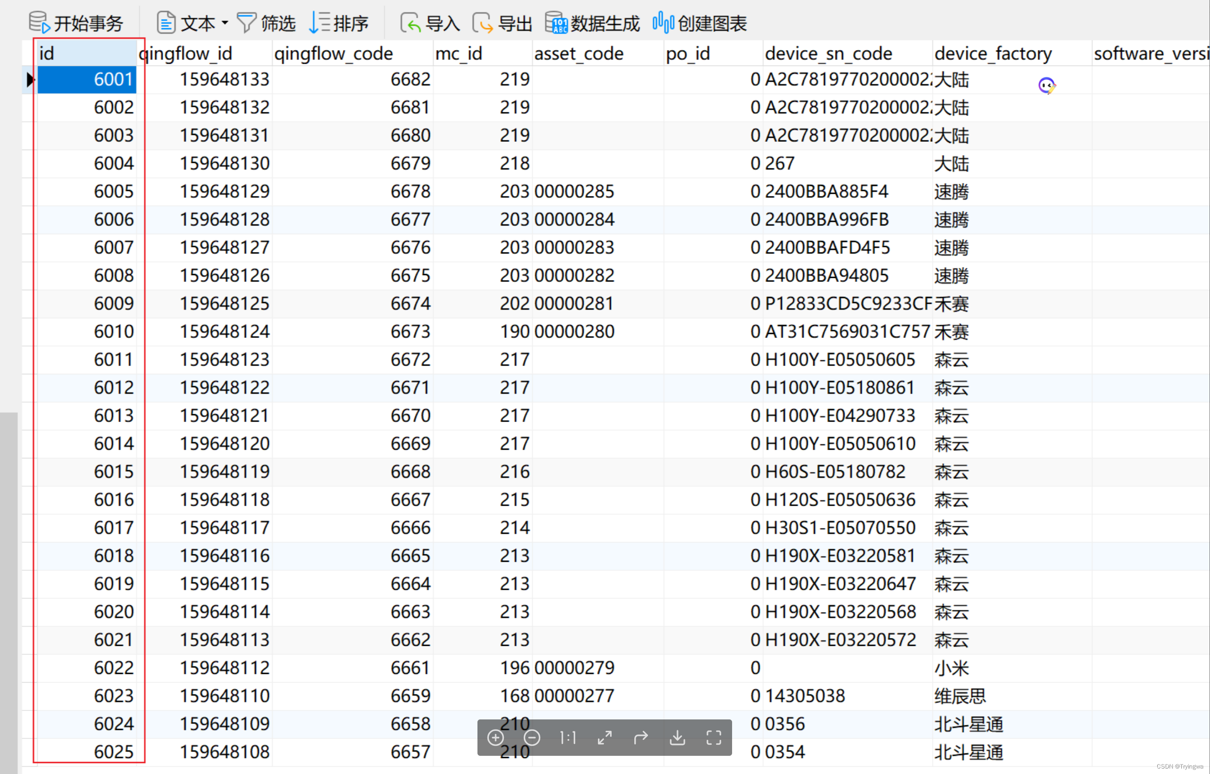Click the Import (导入) icon
1210x774 pixels.
coord(410,23)
